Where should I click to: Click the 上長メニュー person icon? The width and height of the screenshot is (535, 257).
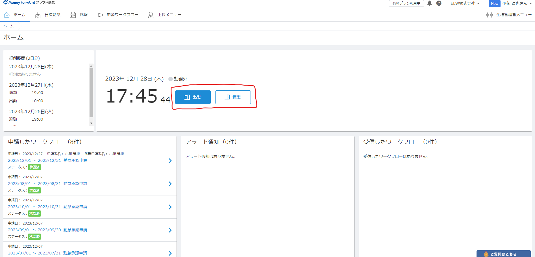(x=151, y=15)
